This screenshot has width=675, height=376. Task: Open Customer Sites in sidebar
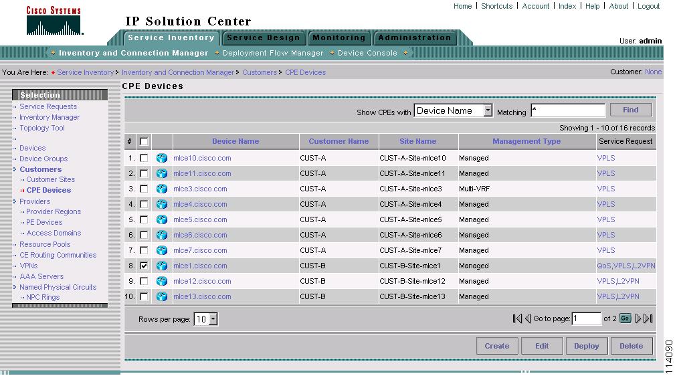tap(51, 179)
